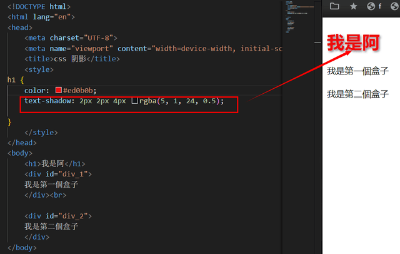
Task: Click the opening style tag
Action: click(x=39, y=69)
